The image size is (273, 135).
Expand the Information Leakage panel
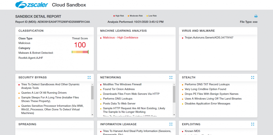tap(171, 124)
